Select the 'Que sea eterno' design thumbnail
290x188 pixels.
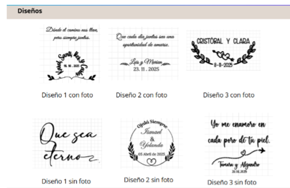coord(67,144)
